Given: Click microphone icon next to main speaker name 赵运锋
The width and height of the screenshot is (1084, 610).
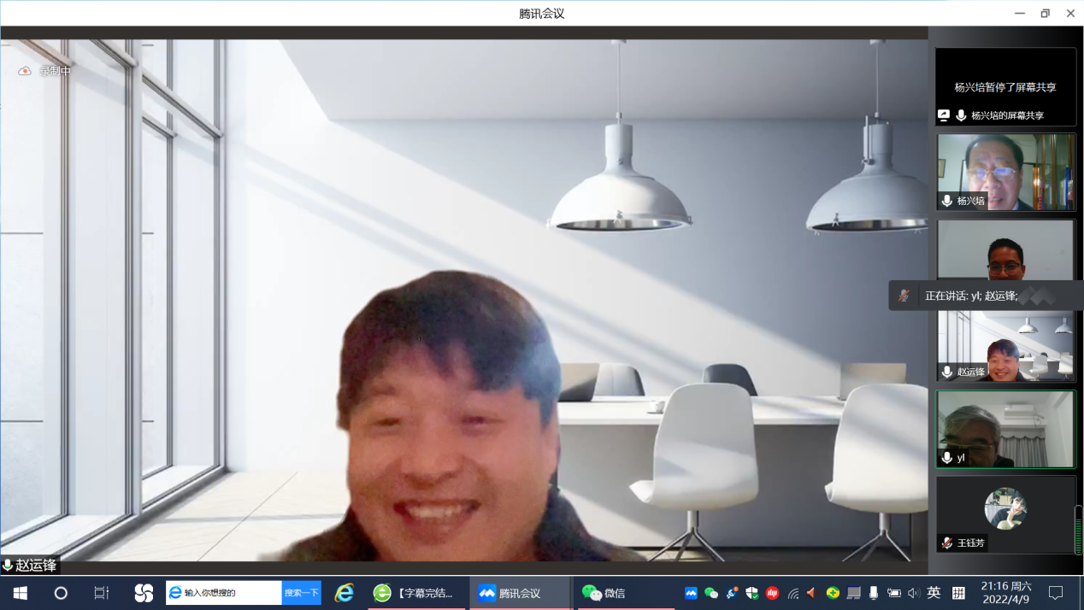Looking at the screenshot, I should click(8, 566).
